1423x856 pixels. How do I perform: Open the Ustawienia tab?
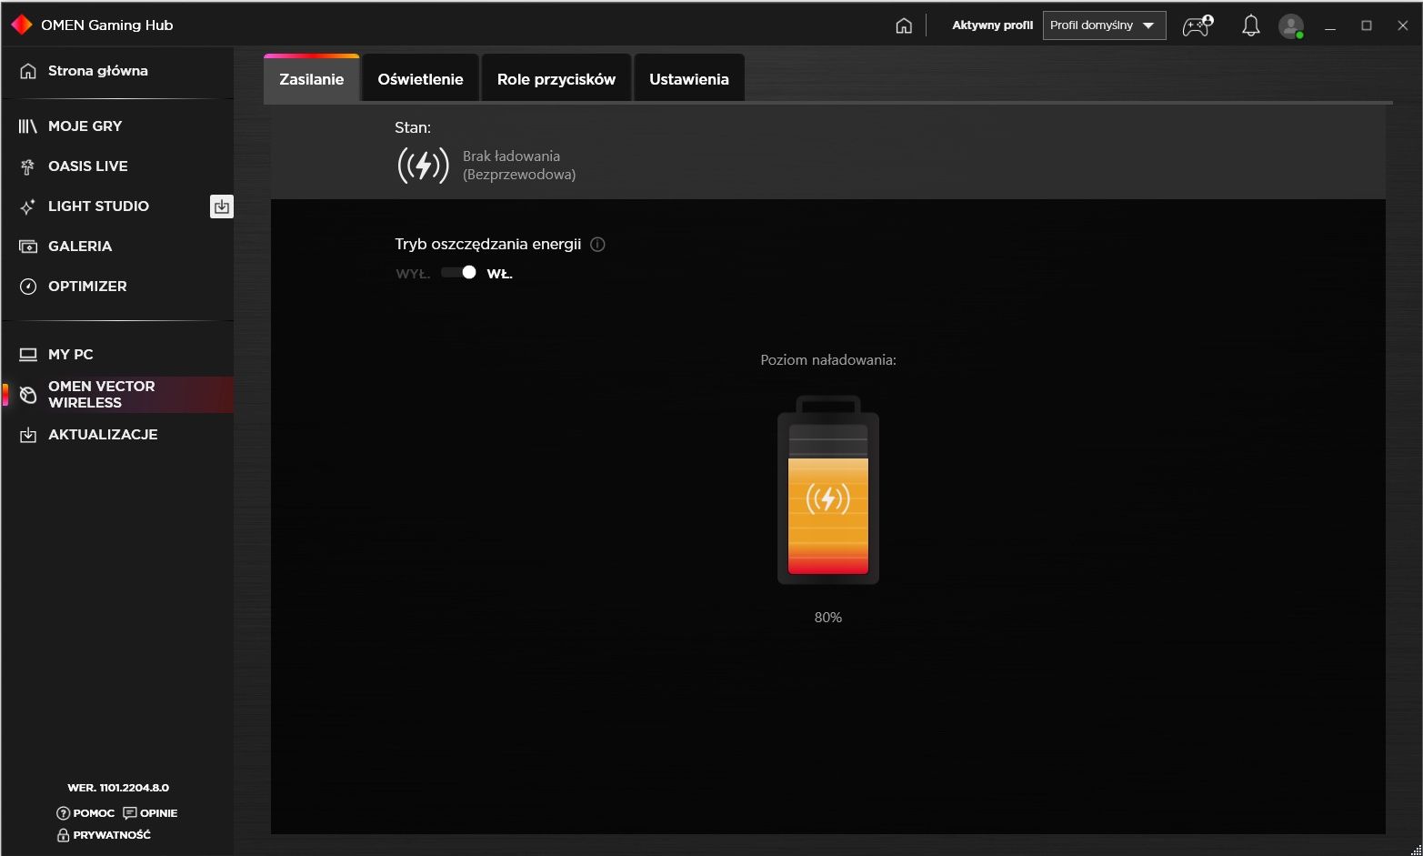(x=689, y=79)
